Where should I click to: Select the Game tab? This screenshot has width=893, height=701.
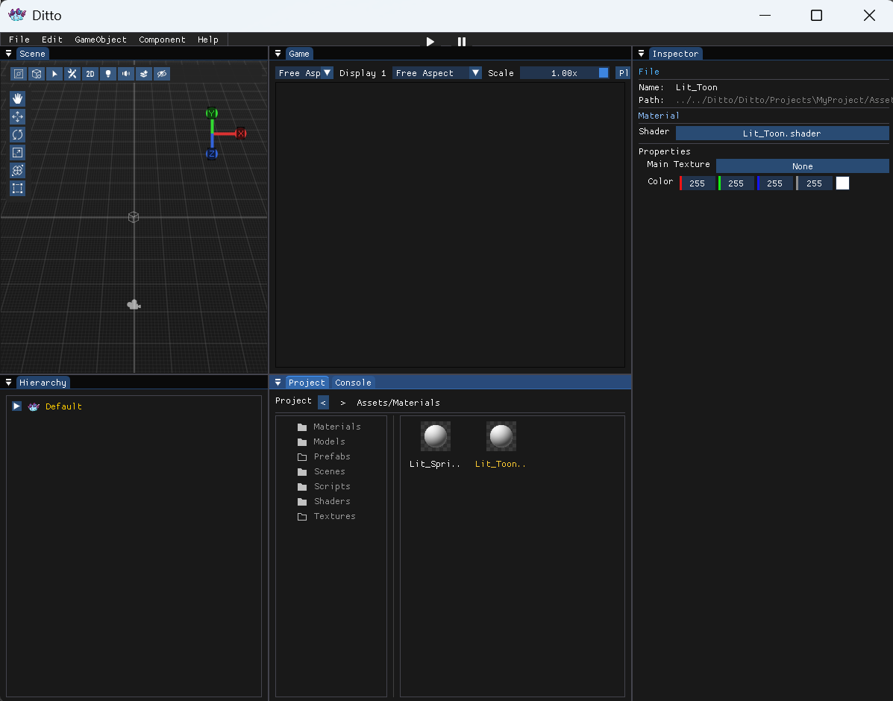pos(299,54)
